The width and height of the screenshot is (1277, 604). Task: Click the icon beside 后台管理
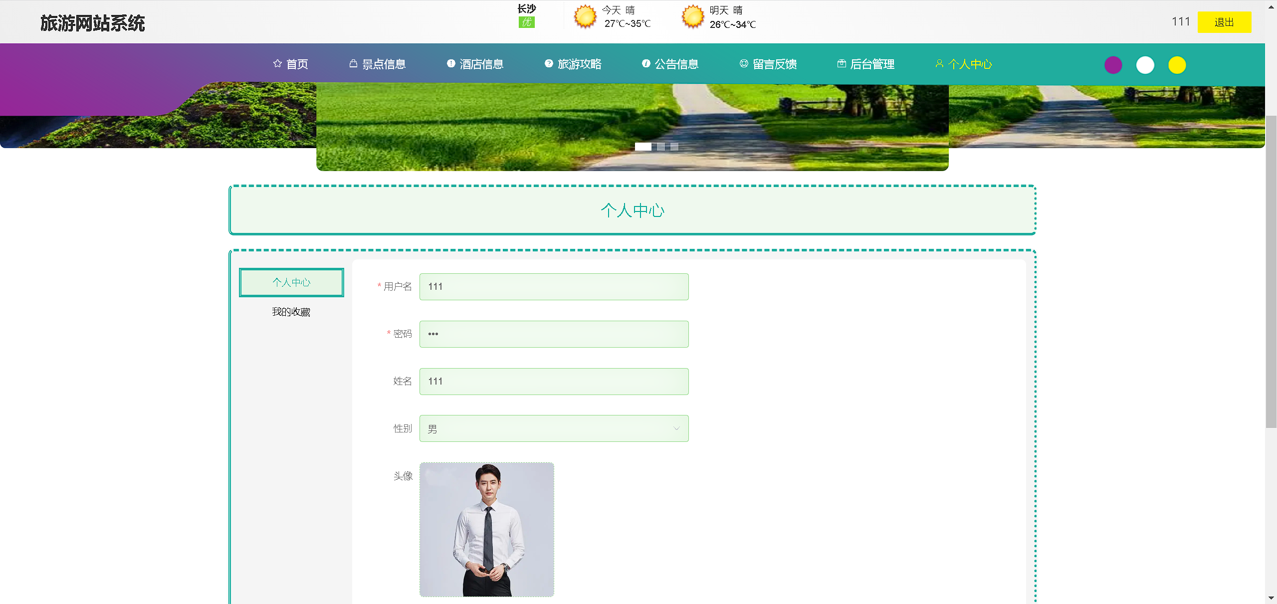point(842,63)
